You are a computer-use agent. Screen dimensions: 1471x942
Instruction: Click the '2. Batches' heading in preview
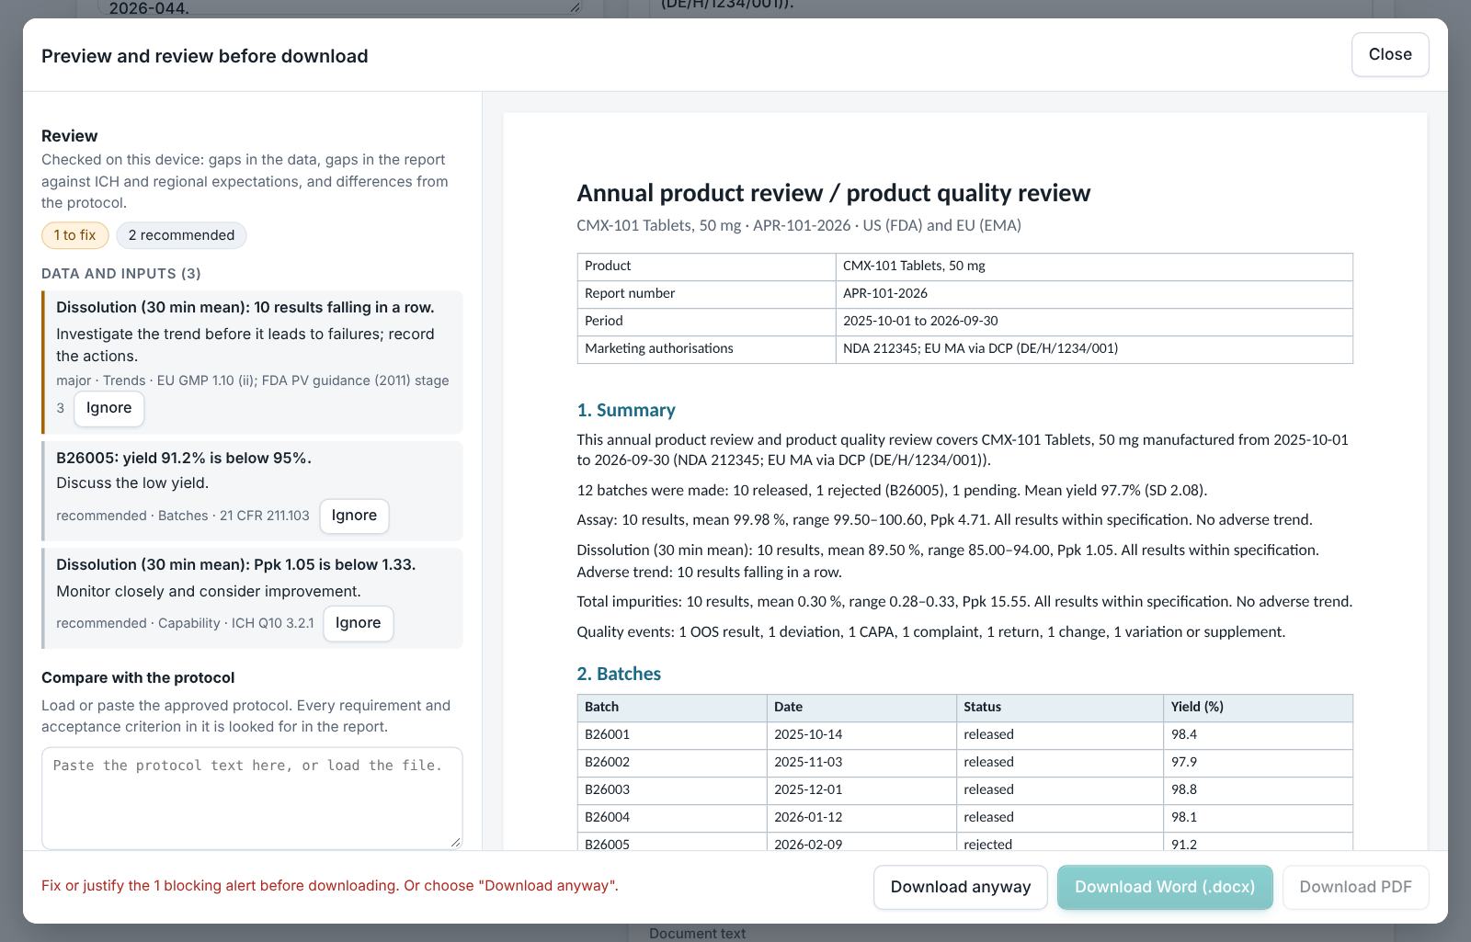tap(619, 674)
